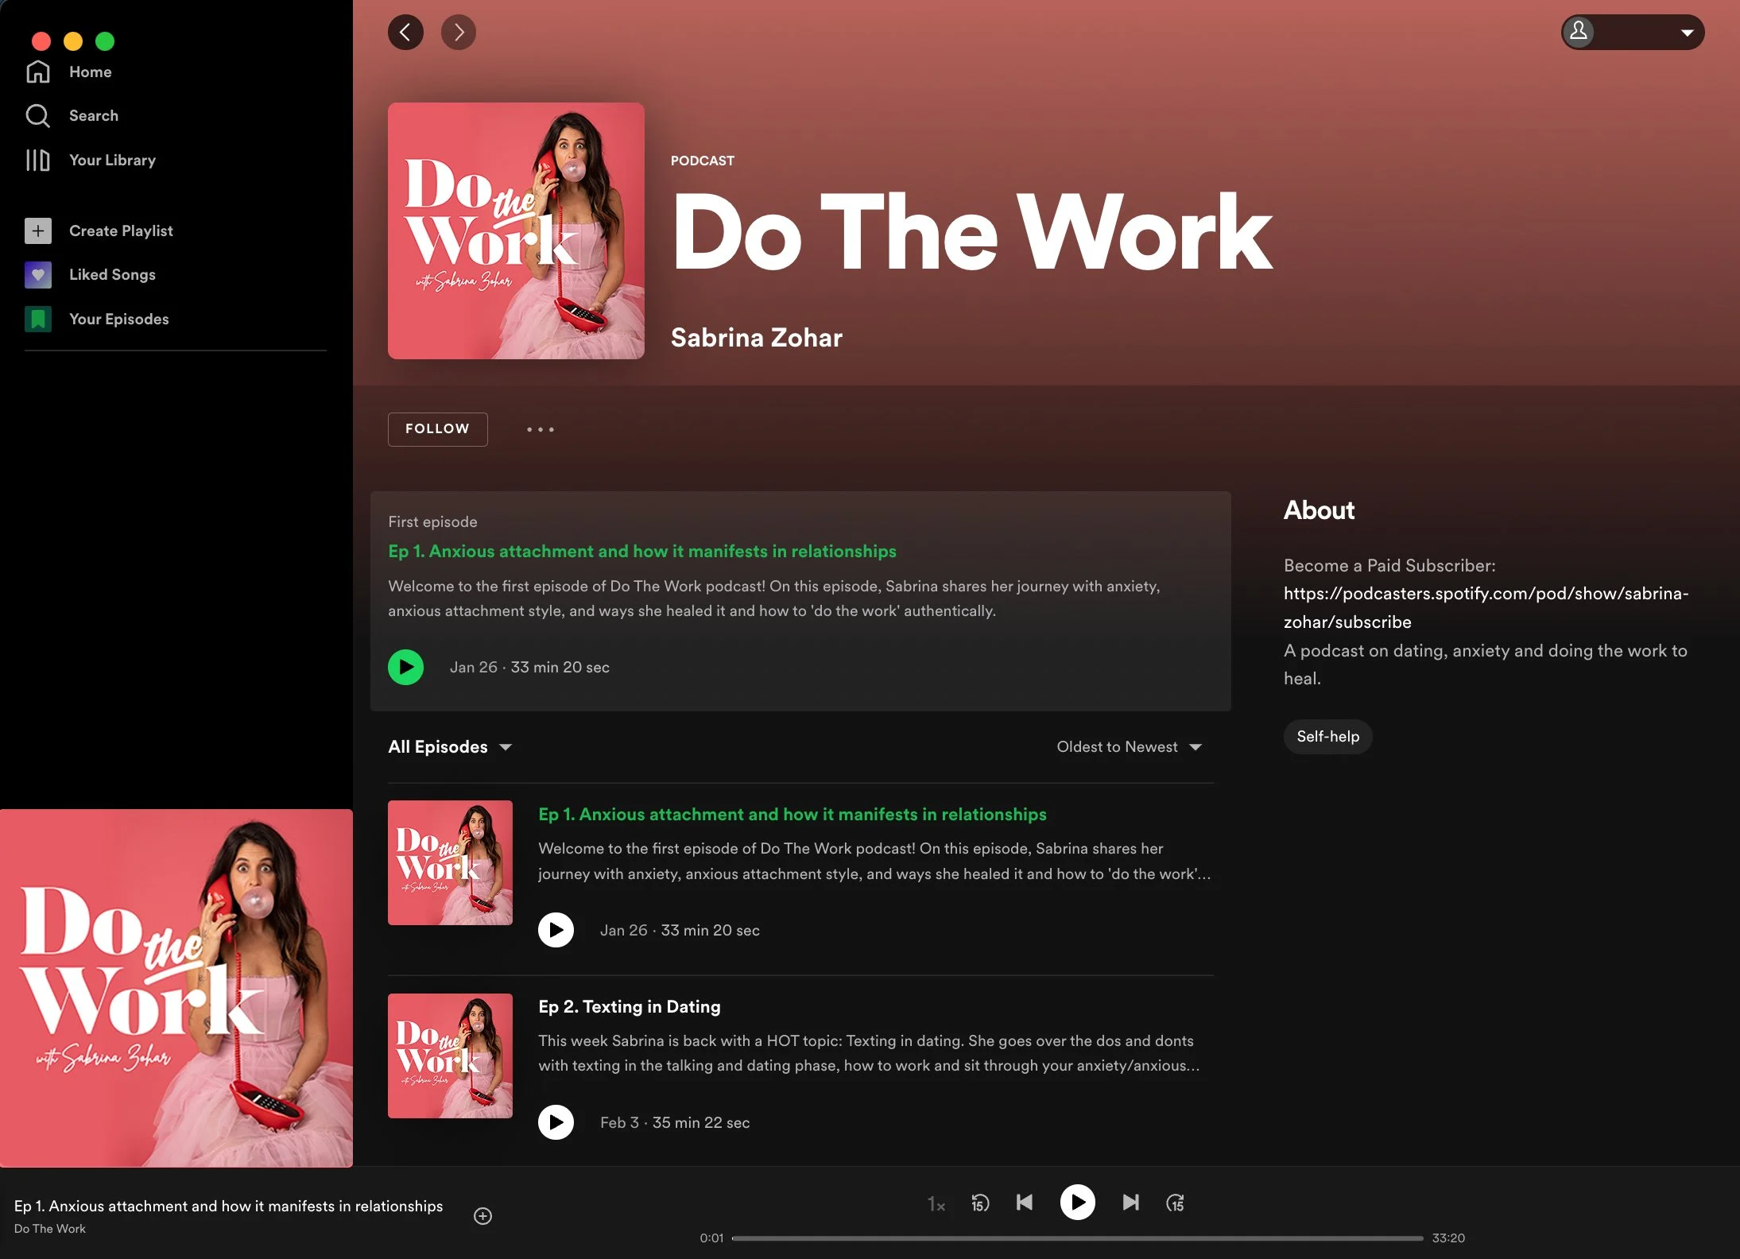Expand the account menu dropdown arrow
This screenshot has width=1740, height=1259.
(1687, 33)
